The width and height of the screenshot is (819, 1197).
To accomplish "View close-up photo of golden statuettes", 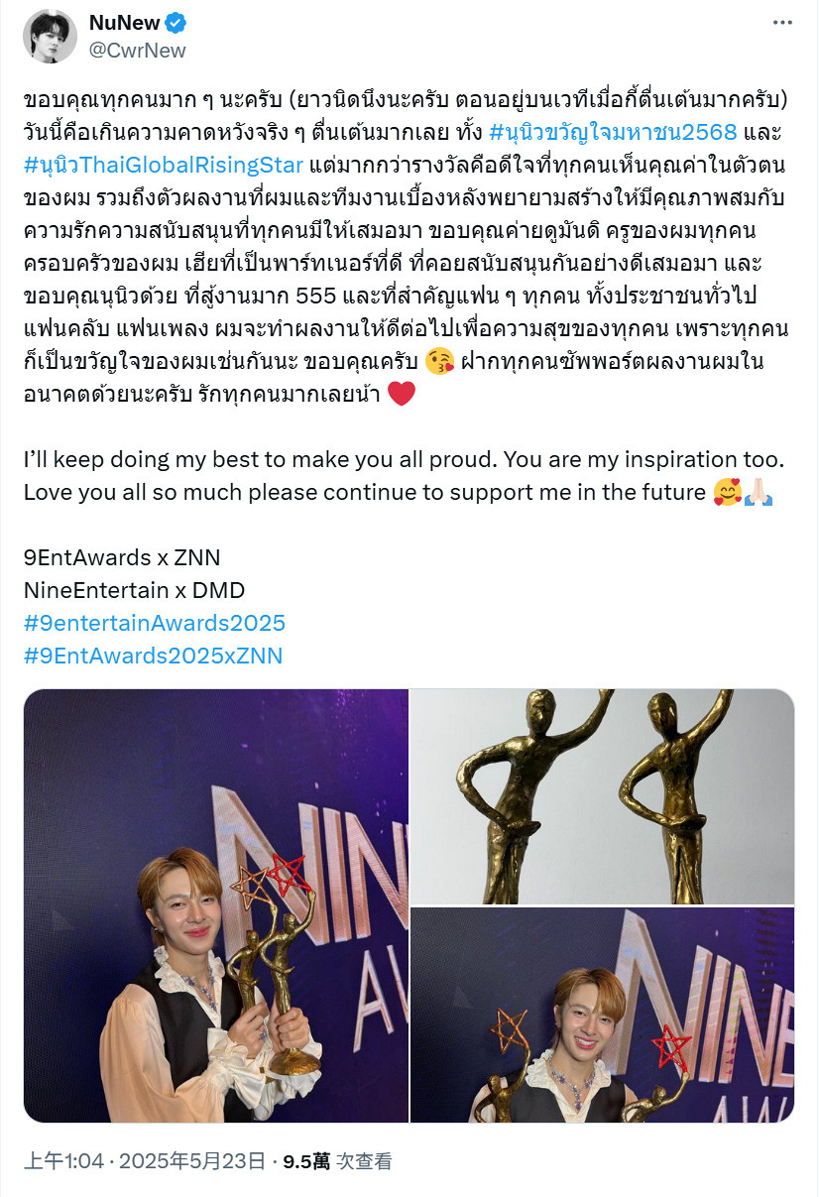I will (x=603, y=796).
